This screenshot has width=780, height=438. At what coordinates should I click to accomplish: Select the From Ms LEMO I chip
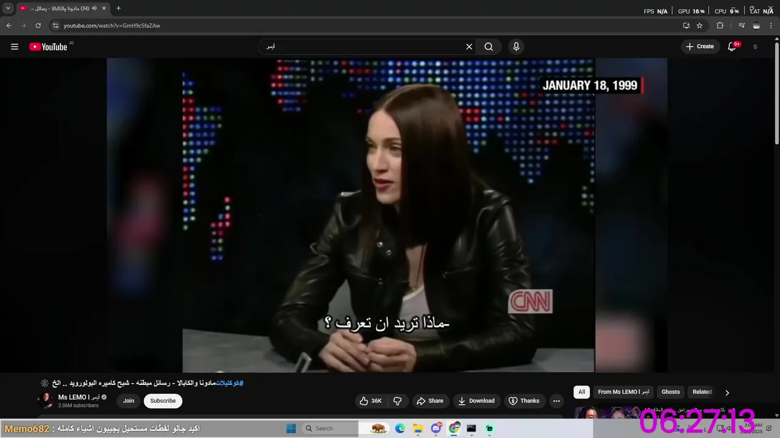pos(623,392)
